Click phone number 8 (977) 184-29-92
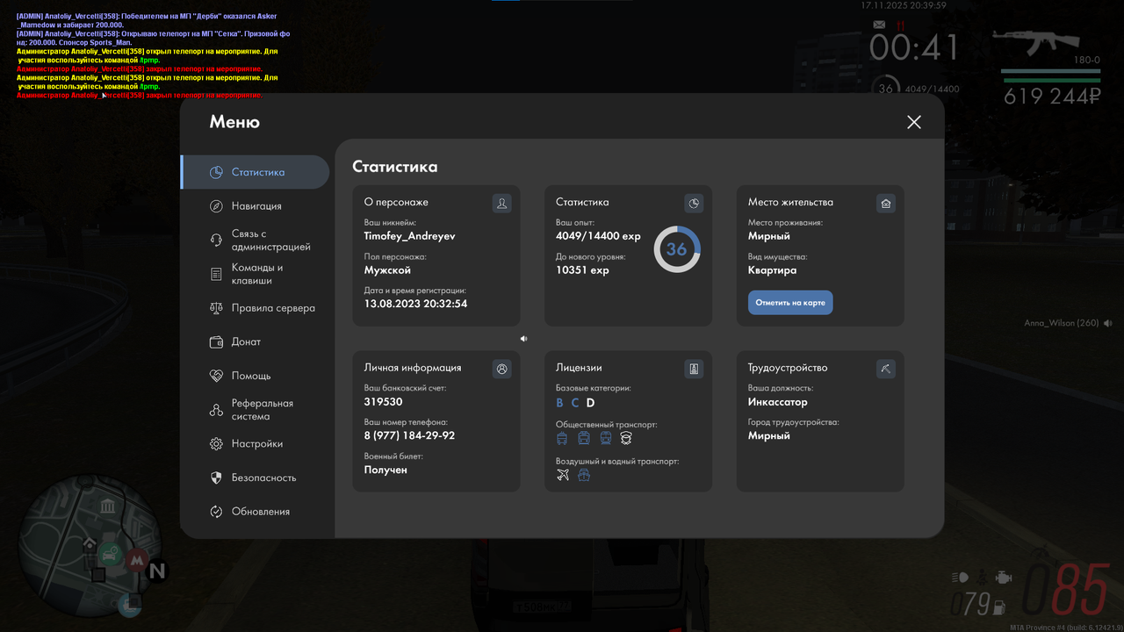This screenshot has height=632, width=1124. click(x=409, y=436)
